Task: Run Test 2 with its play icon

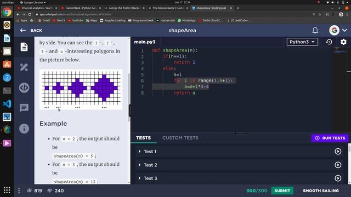Action: click(338, 165)
